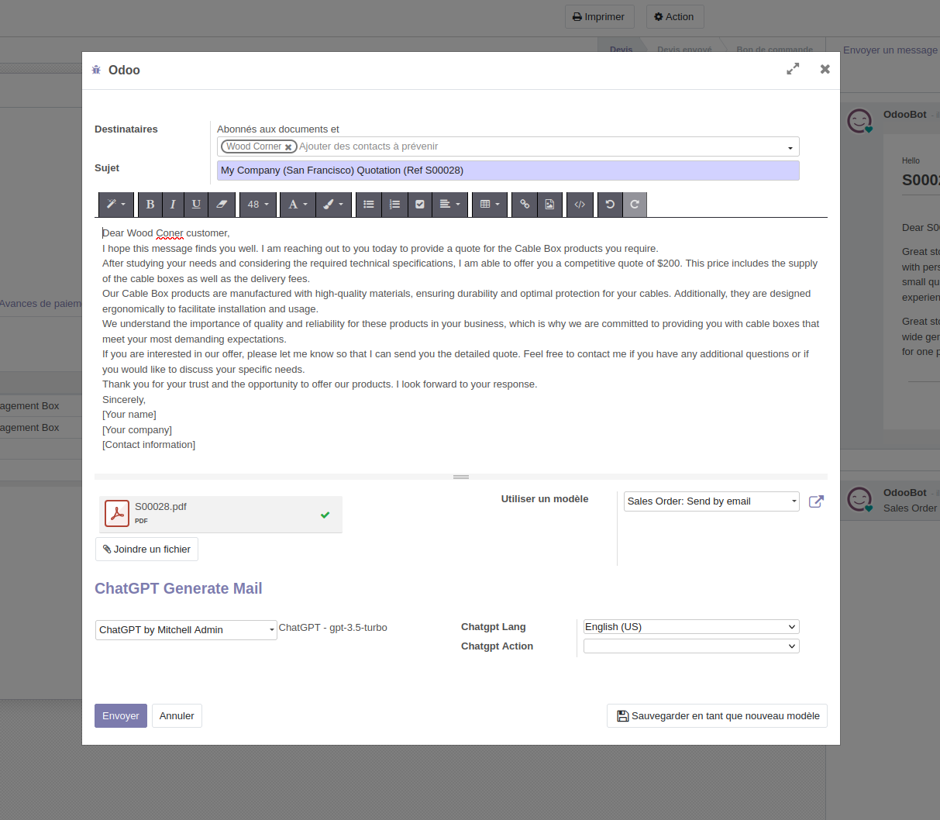Redo the last edit
Image resolution: width=940 pixels, height=820 pixels.
pos(635,205)
